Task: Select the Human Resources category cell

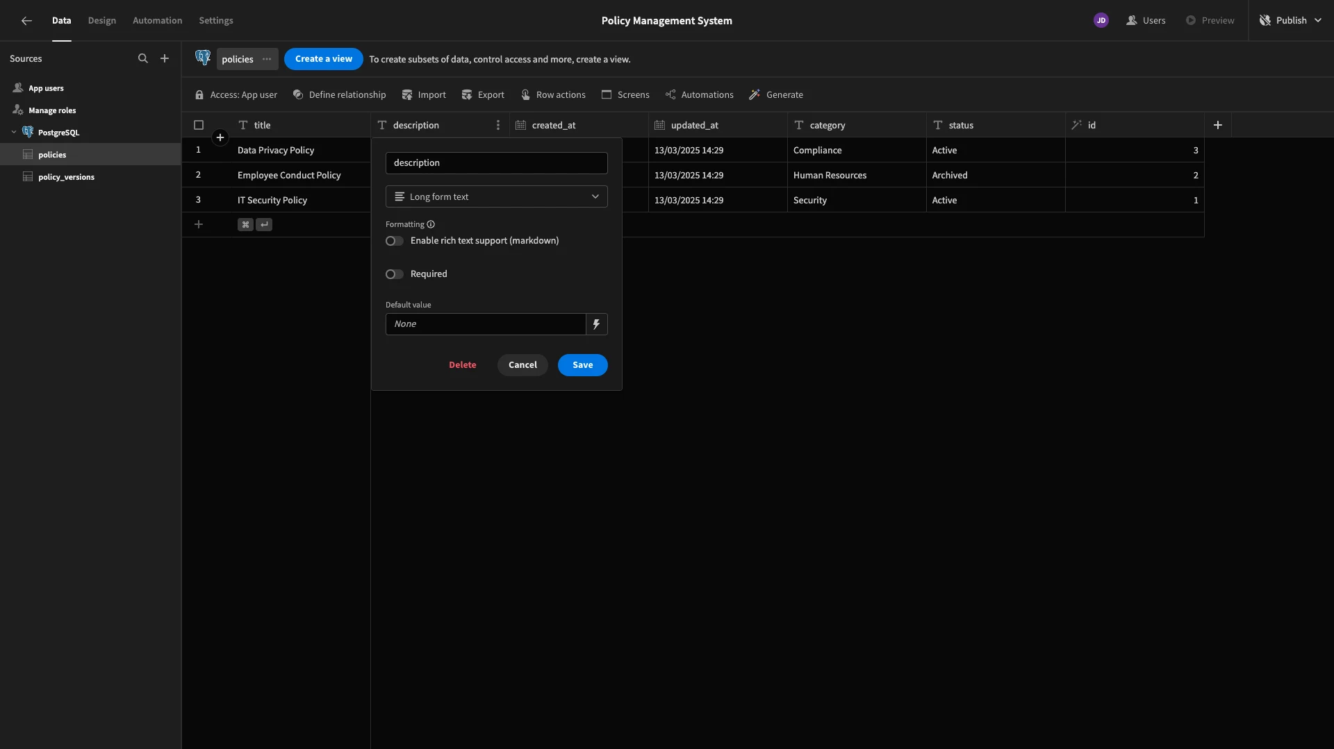Action: (857, 176)
